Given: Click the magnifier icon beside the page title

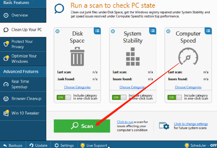Looking at the screenshot, I should coord(59,8).
